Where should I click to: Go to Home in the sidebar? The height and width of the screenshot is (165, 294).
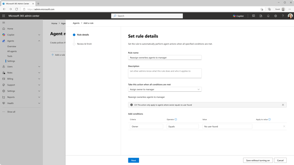click(10, 29)
